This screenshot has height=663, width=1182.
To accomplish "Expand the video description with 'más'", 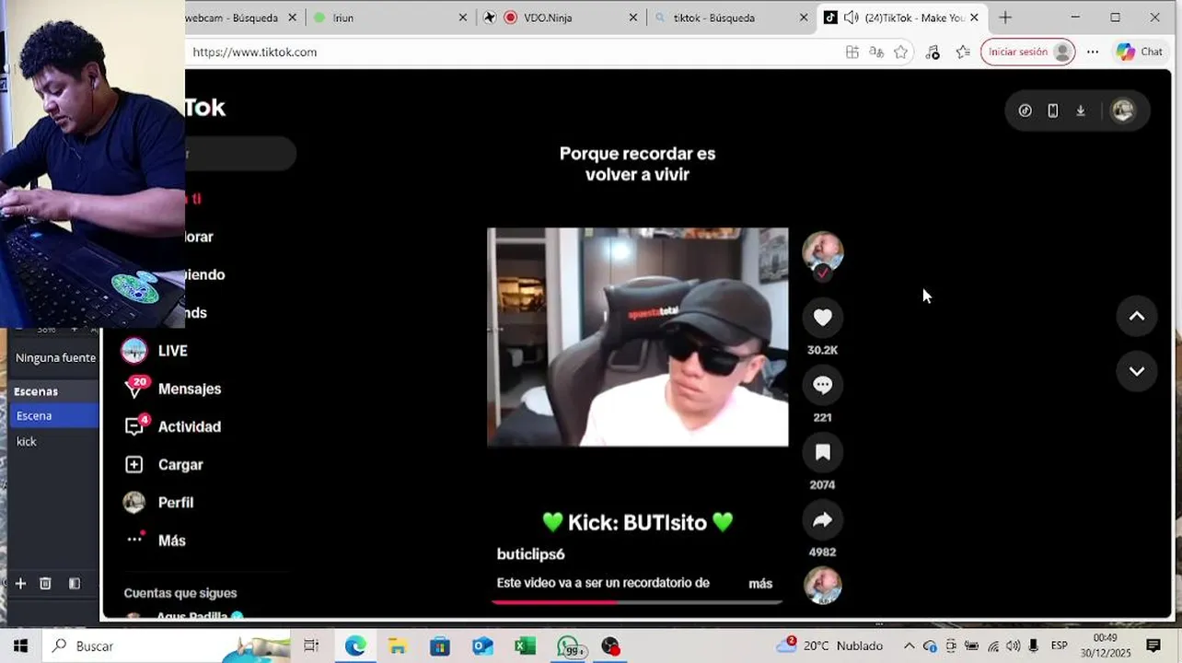I will pos(760,583).
